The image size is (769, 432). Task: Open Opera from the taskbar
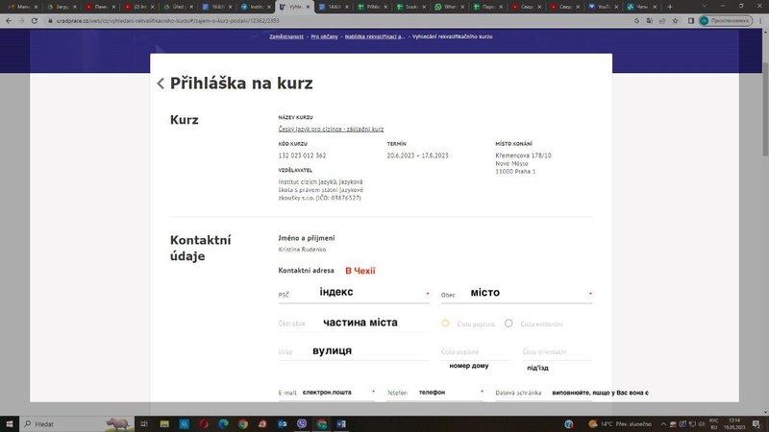pos(204,423)
